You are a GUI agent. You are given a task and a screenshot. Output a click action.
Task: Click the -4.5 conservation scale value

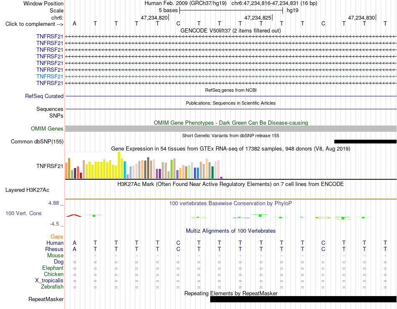[54, 224]
